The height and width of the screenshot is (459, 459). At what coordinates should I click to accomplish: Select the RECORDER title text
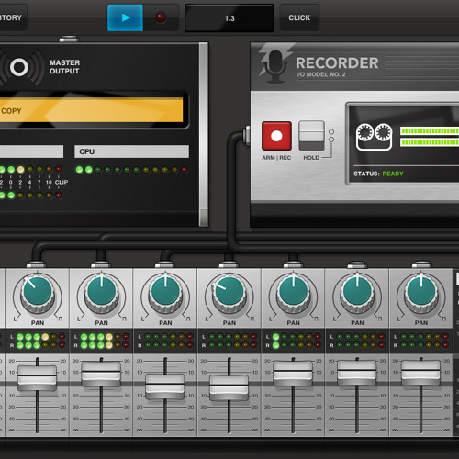click(x=337, y=63)
